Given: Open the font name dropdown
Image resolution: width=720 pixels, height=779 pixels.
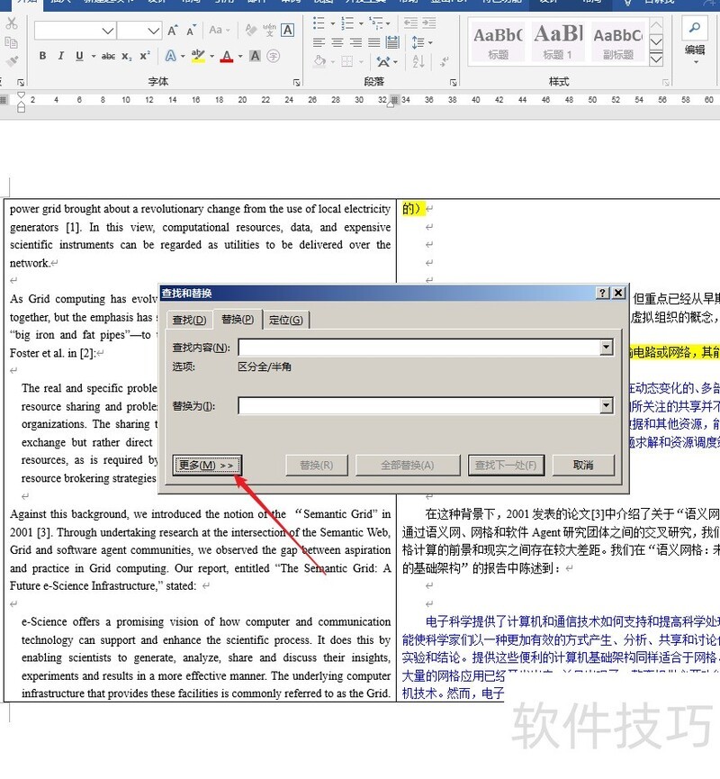Looking at the screenshot, I should point(108,31).
